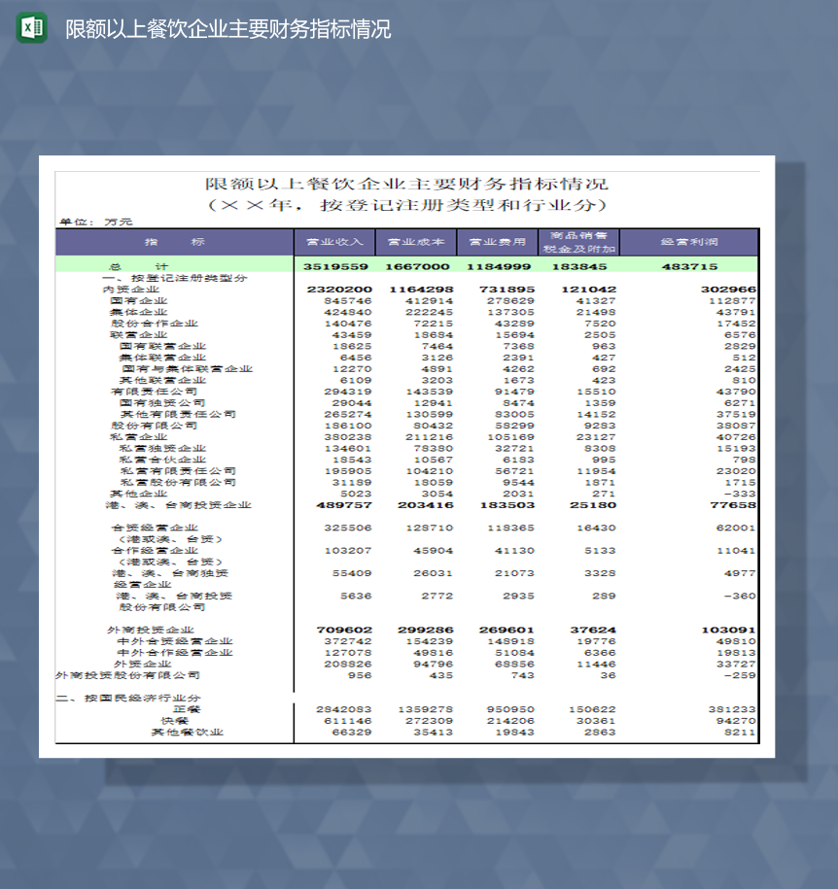Select the 营业收入 column header
This screenshot has height=889, width=838.
coord(334,242)
